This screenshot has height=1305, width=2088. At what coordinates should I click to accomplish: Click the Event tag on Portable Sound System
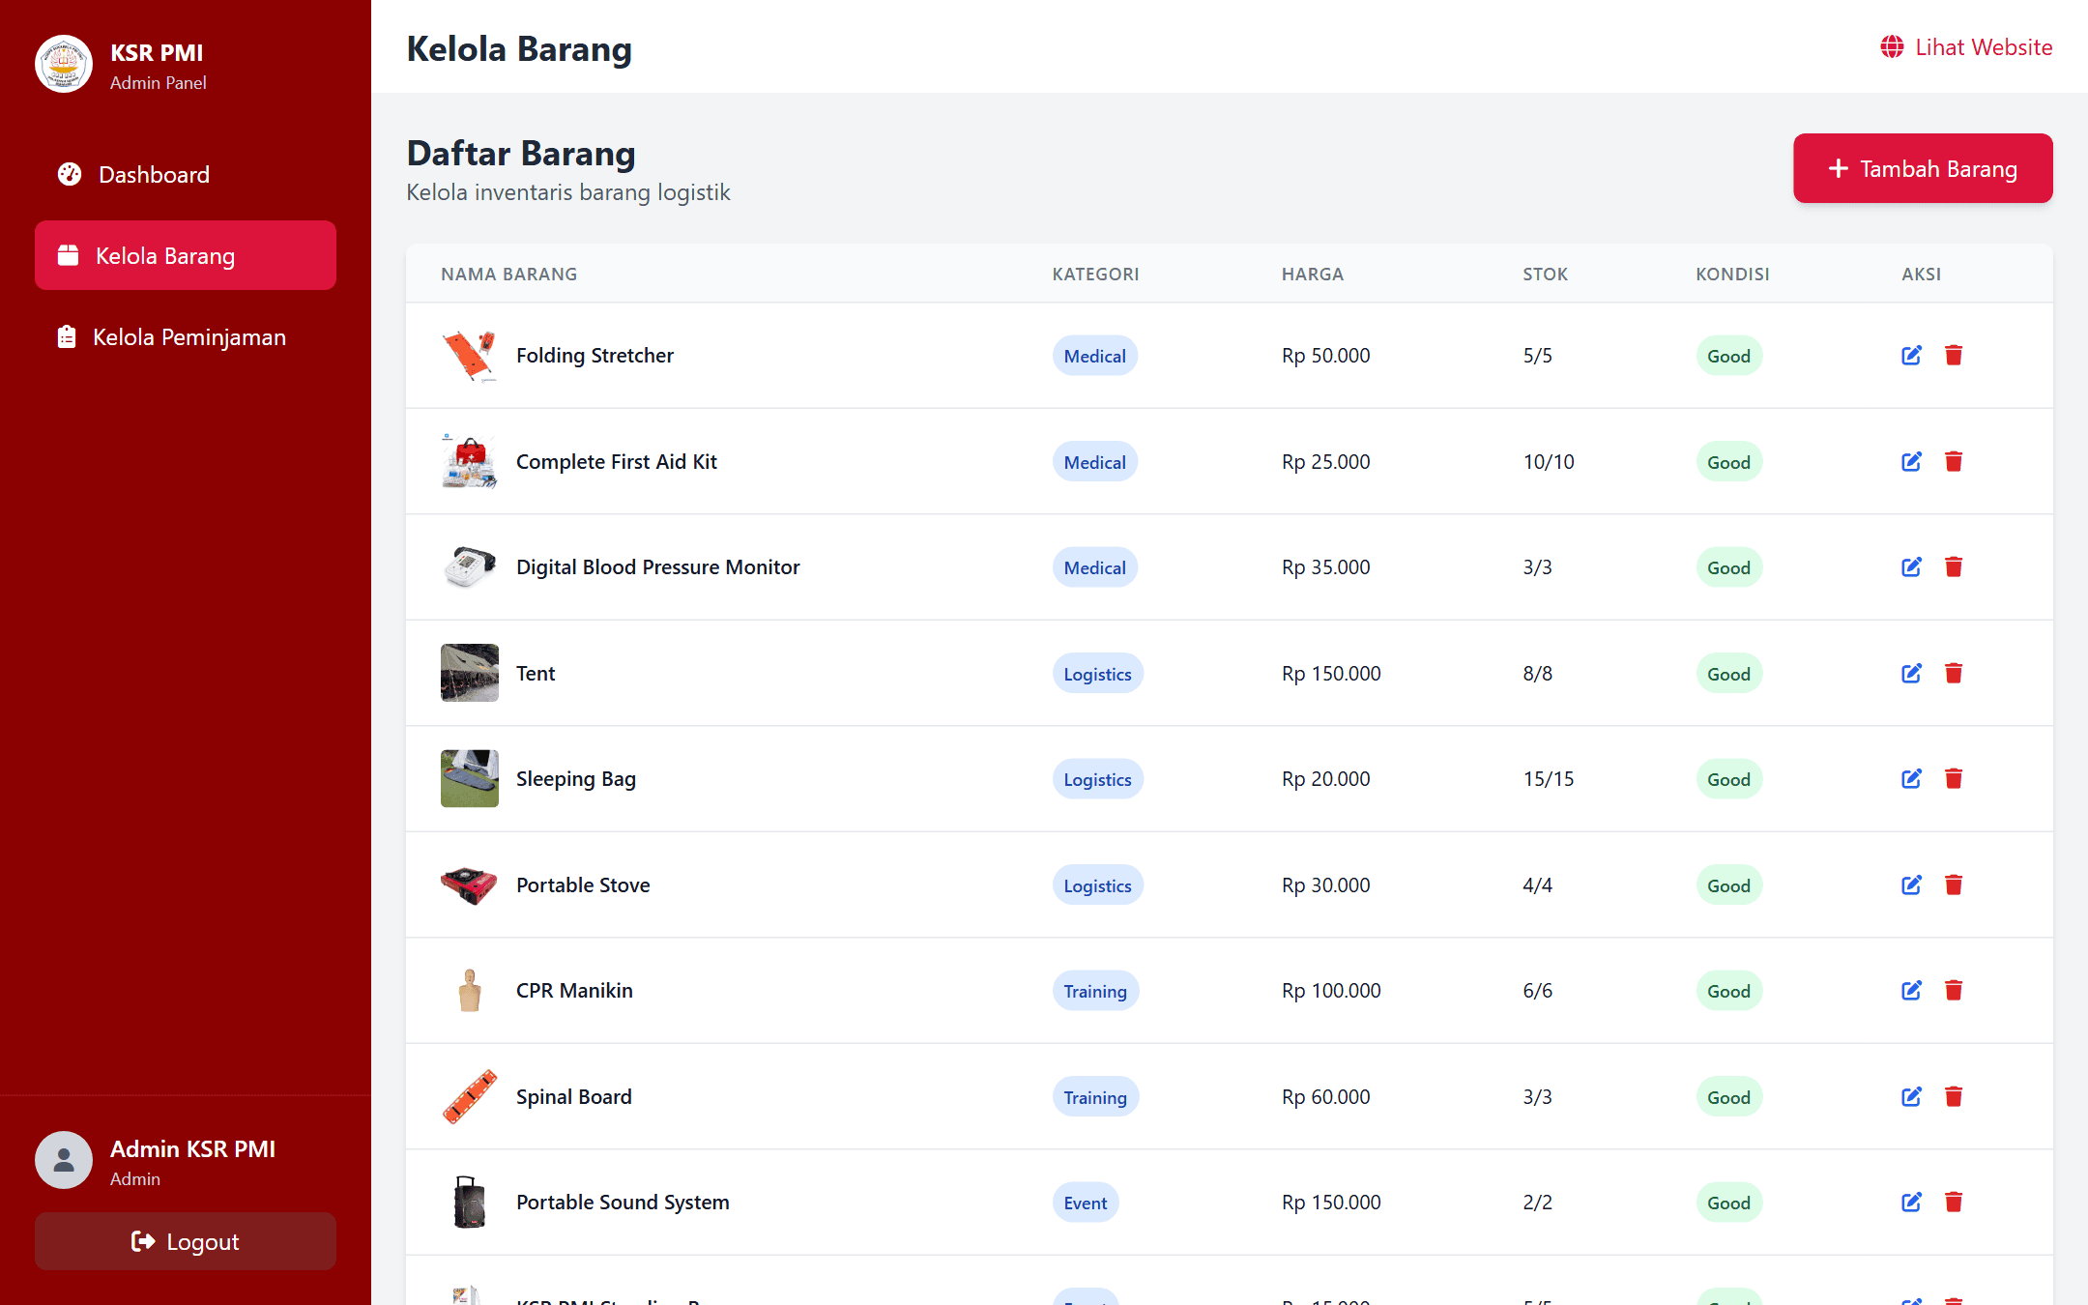tap(1086, 1203)
